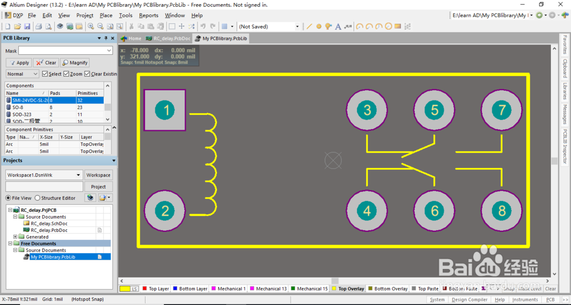571x305 pixels.
Task: Click the green navigate back arrow
Action: point(540,15)
